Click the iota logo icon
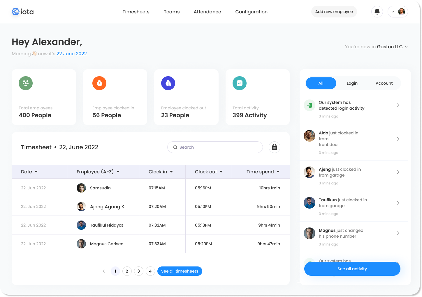The width and height of the screenshot is (422, 297). 15,12
